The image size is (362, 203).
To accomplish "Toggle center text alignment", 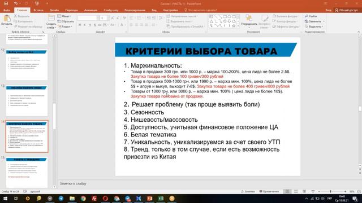I will [x=136, y=25].
